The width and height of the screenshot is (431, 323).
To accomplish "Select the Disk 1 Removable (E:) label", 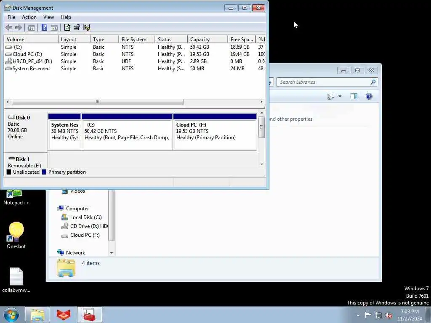I will [26, 161].
